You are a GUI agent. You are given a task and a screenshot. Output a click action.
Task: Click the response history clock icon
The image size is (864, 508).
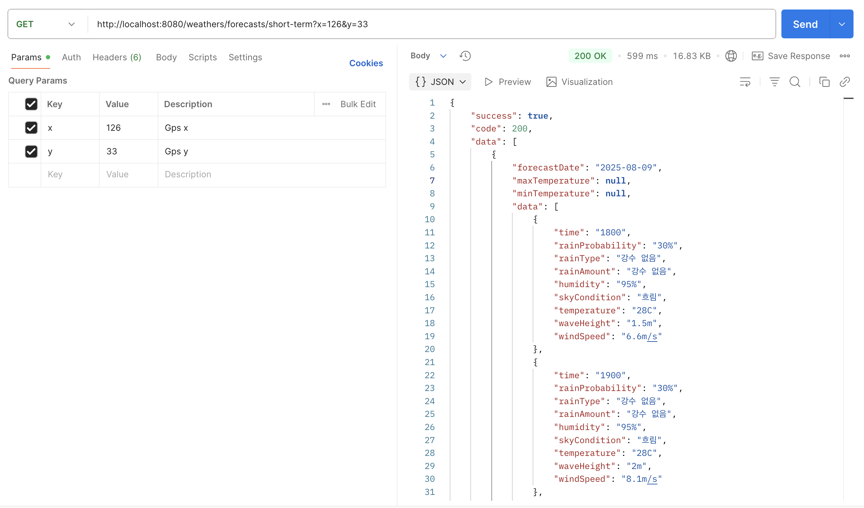465,56
